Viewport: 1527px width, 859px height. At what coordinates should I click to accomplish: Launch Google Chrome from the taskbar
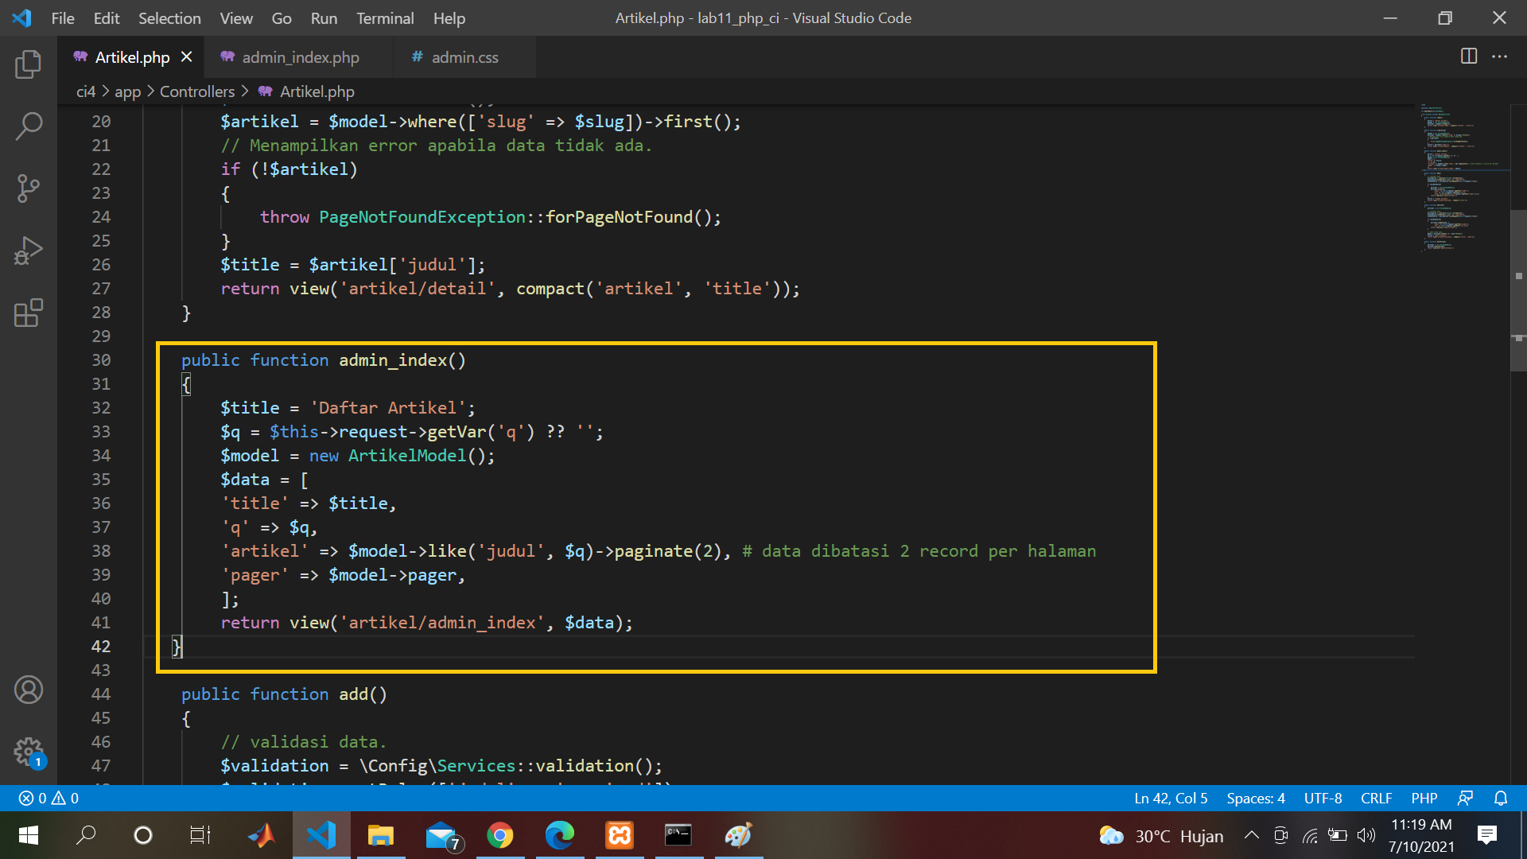pyautogui.click(x=500, y=835)
